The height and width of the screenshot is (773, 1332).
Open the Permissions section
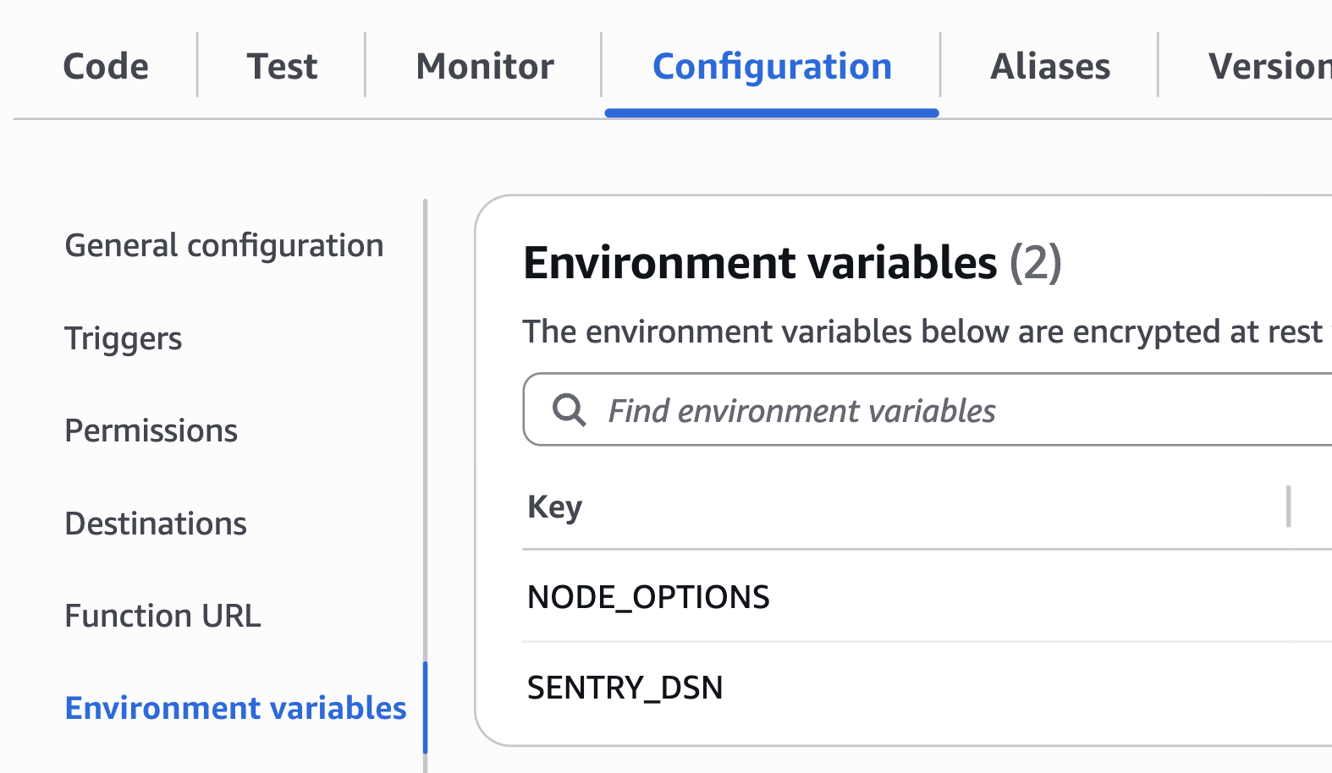[x=151, y=430]
